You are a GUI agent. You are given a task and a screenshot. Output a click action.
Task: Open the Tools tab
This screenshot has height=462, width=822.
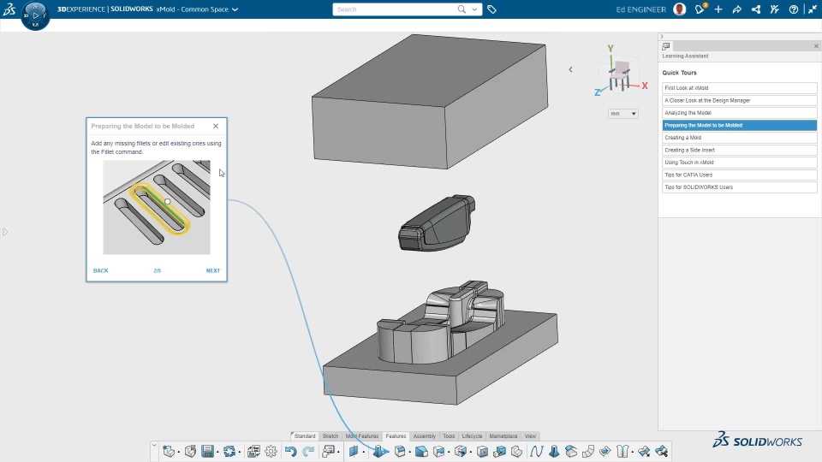[449, 435]
